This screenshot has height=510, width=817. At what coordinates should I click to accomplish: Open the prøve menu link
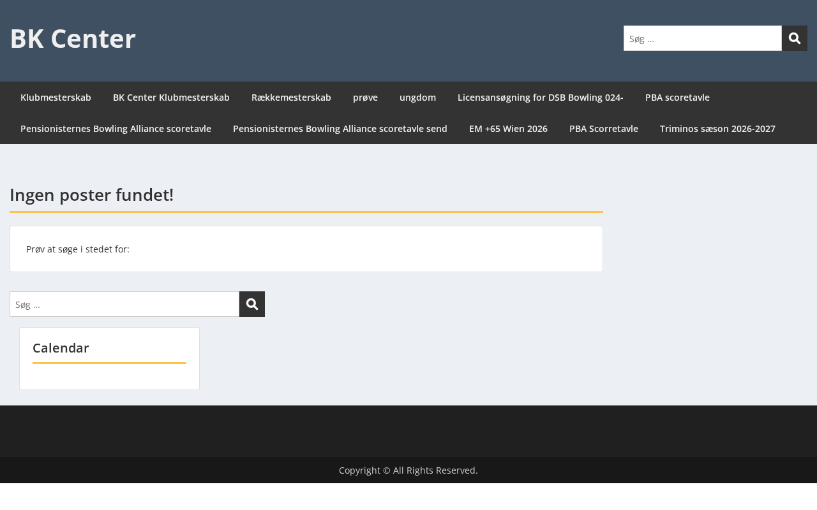tap(365, 98)
